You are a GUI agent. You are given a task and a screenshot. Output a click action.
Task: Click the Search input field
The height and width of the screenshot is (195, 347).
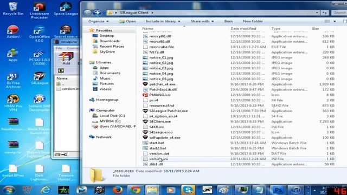pos(339,13)
